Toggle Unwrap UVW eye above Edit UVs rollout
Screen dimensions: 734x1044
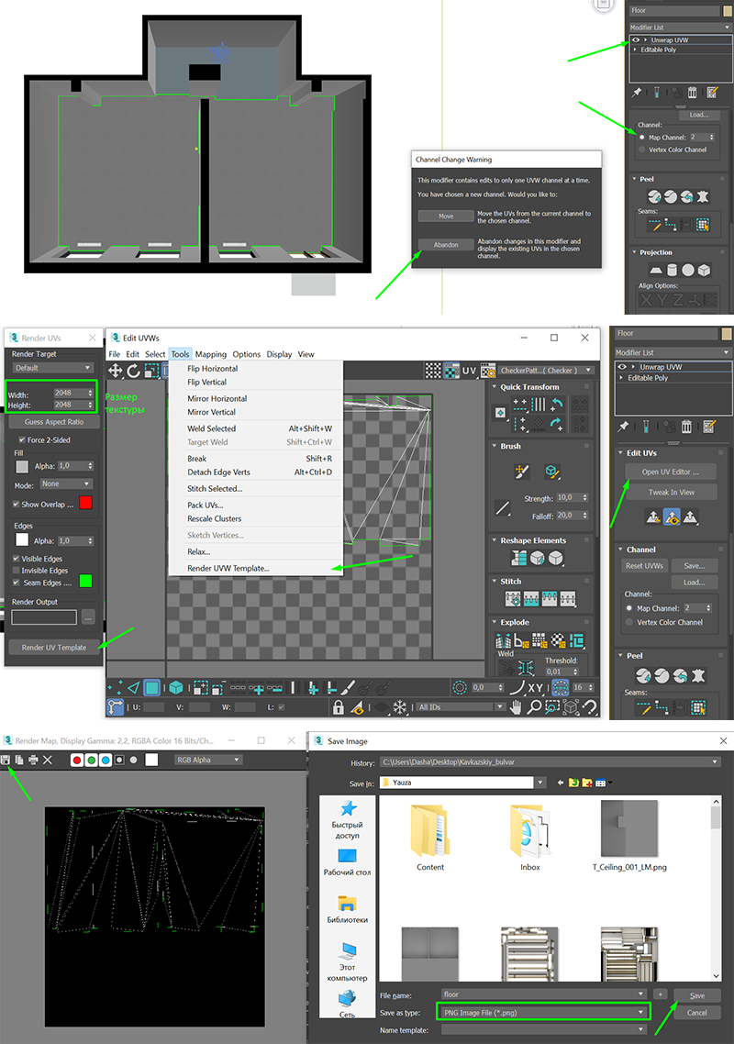pos(622,367)
